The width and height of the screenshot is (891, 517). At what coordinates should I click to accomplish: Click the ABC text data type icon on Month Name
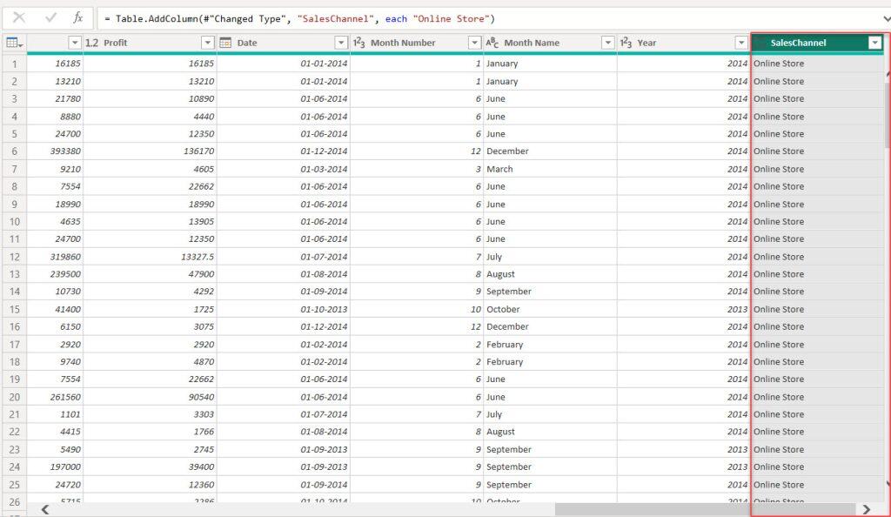tap(492, 42)
